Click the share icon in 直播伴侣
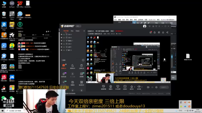Viewport: 202px width, 113px height. coord(167,32)
